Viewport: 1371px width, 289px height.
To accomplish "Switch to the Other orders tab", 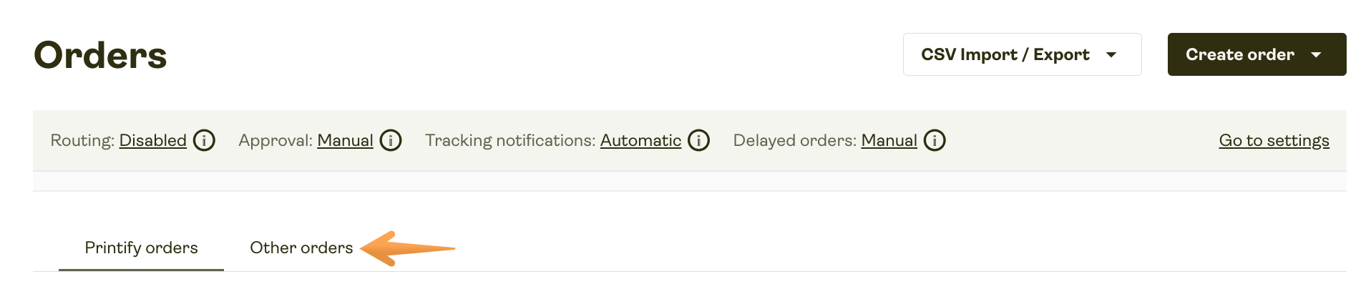I will coord(301,248).
